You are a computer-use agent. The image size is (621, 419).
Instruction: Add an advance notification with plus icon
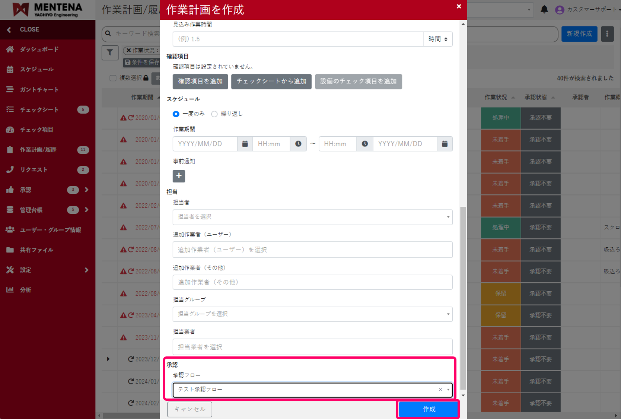coord(179,176)
